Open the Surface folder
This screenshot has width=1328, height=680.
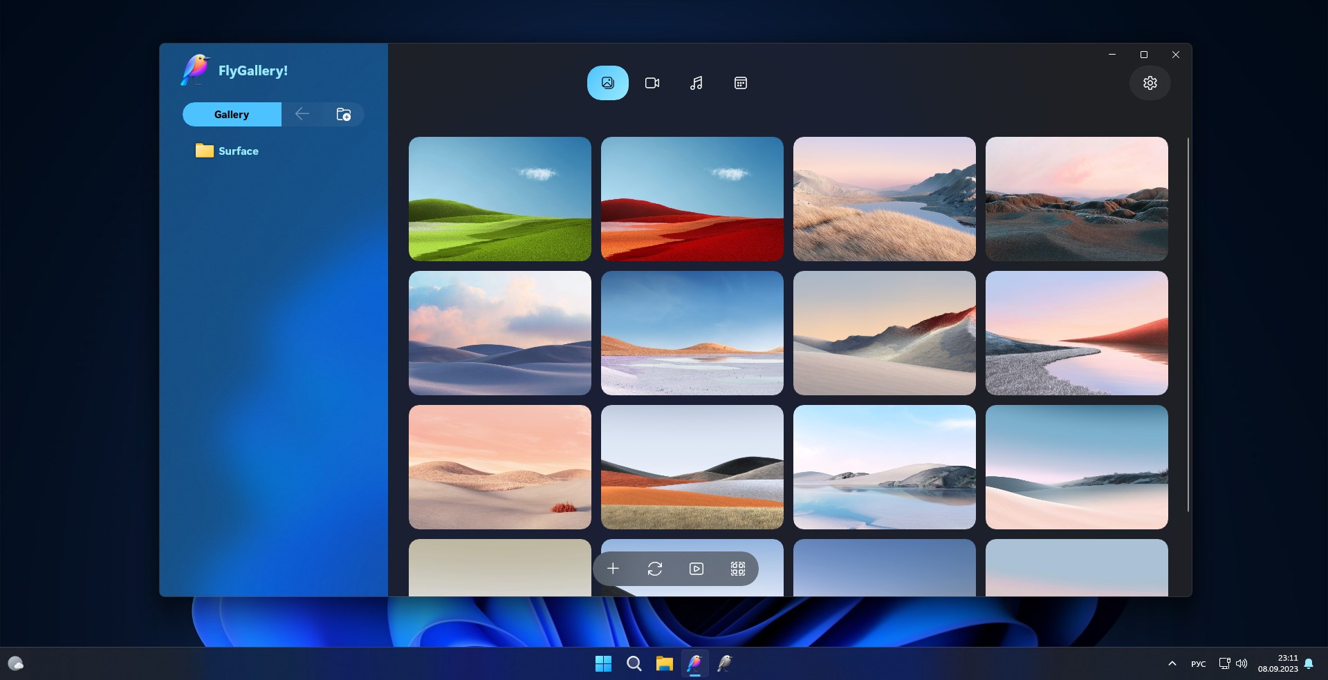(x=227, y=151)
